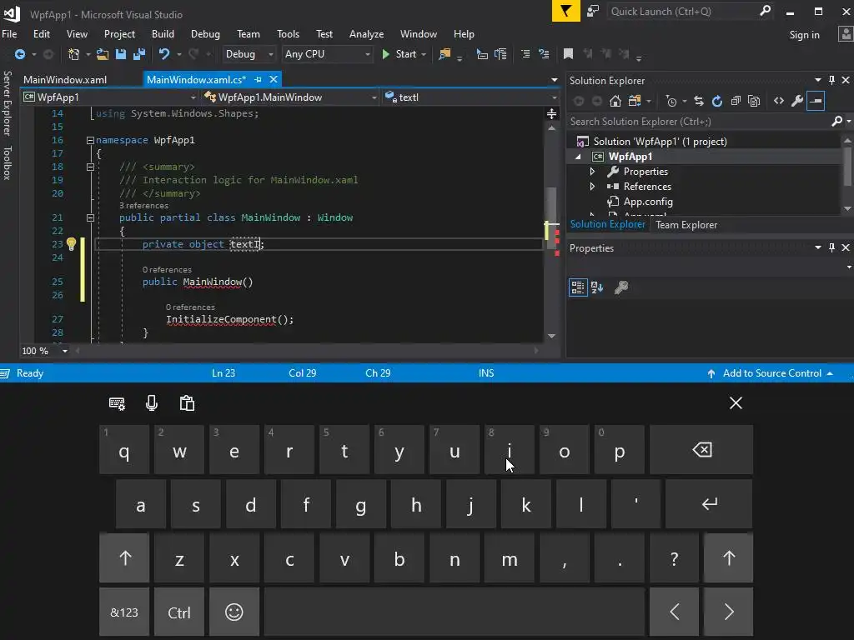854x640 pixels.
Task: Open Properties wrench in Solution Explorer toolbar
Action: coord(796,101)
